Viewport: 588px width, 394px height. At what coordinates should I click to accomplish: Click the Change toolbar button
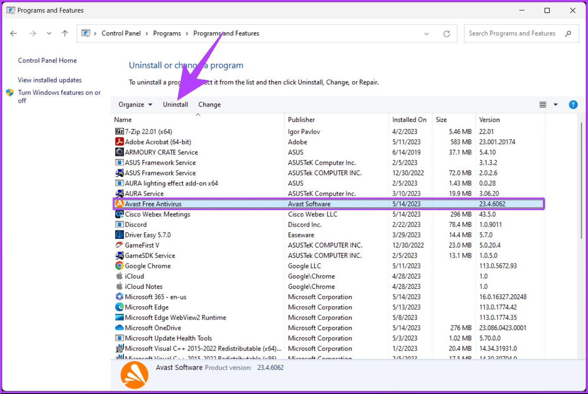tap(209, 104)
